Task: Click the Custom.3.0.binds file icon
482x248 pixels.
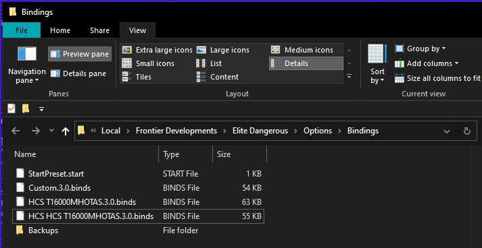Action: point(20,187)
